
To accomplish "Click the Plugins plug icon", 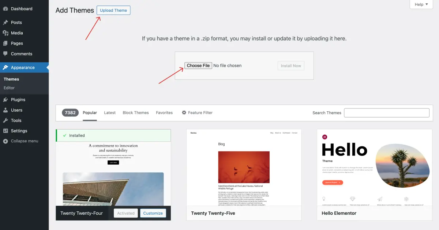I will [x=5, y=99].
